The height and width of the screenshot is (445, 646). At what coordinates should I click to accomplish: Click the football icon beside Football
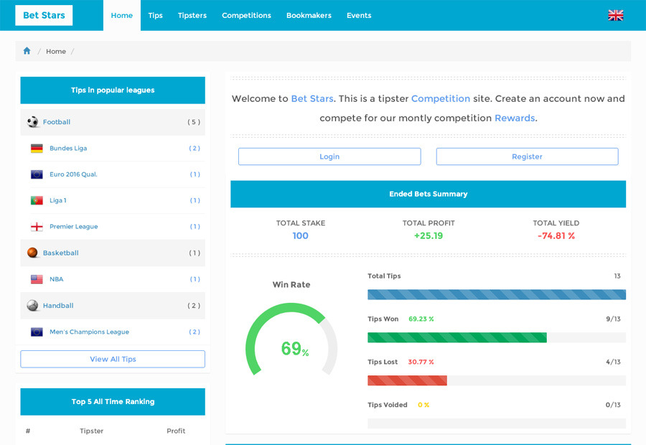coord(32,122)
